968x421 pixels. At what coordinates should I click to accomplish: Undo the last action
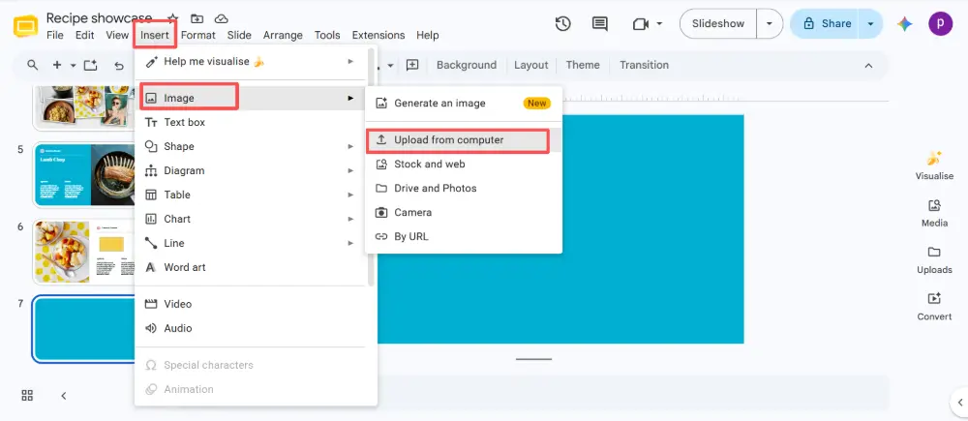(x=119, y=66)
